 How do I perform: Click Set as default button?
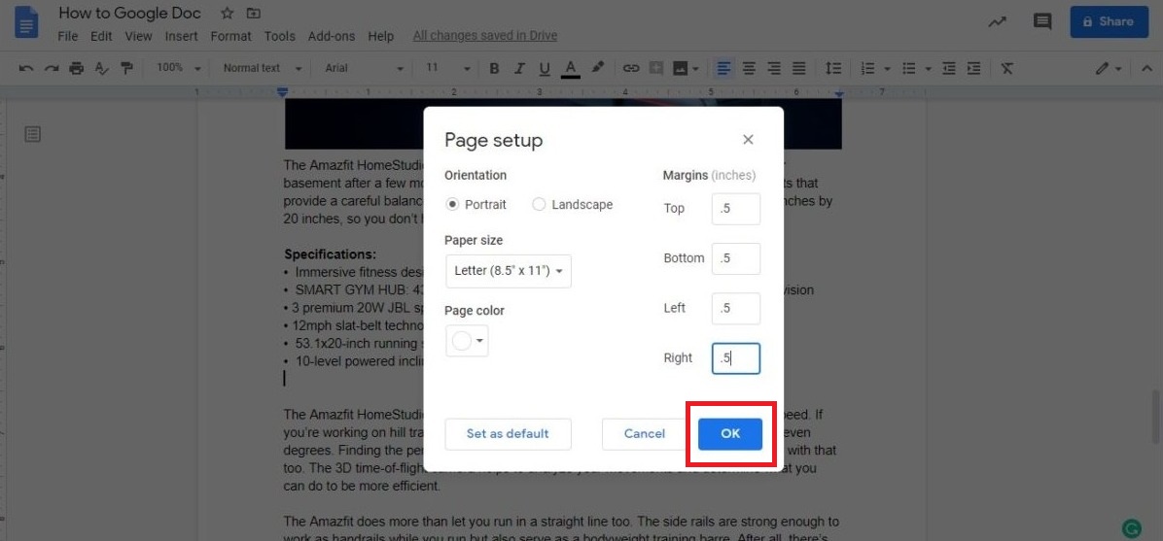point(508,433)
